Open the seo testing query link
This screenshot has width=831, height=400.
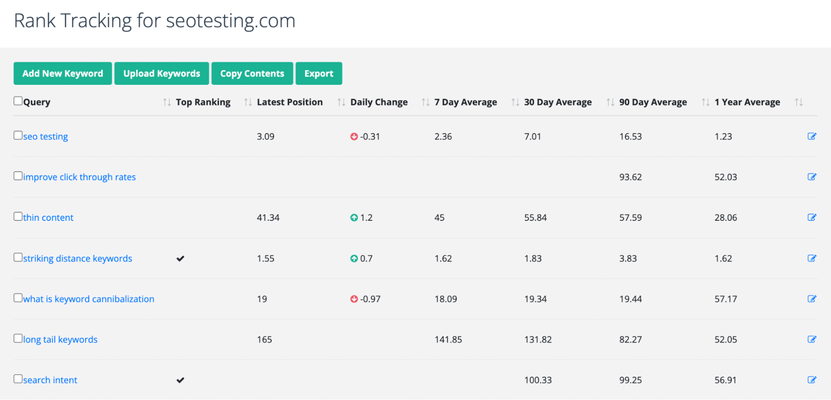(x=45, y=136)
